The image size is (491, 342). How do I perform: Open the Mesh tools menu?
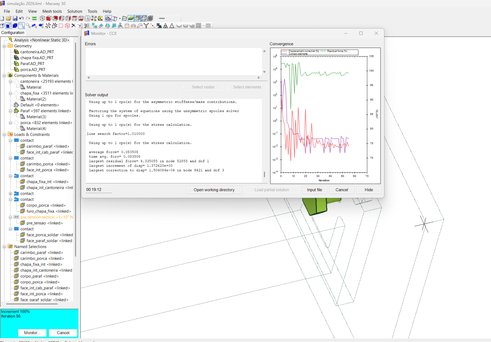click(52, 11)
